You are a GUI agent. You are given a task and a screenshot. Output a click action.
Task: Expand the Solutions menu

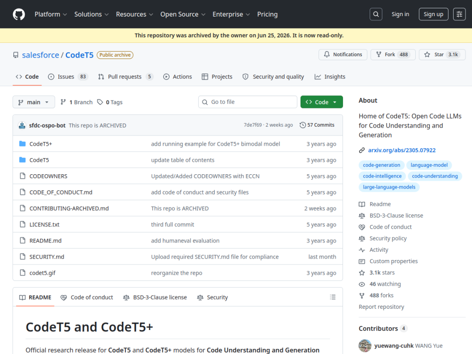91,14
